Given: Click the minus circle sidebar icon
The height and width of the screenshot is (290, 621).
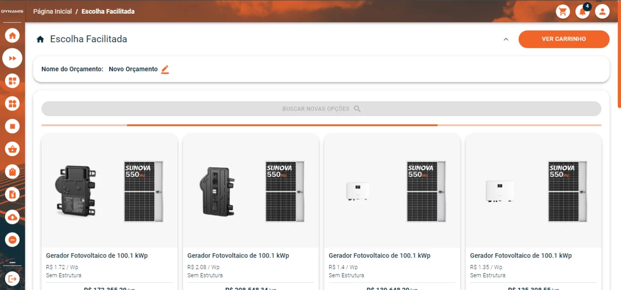Looking at the screenshot, I should pyautogui.click(x=12, y=239).
